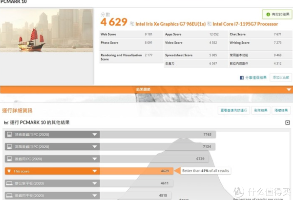Click the 4515 score bar
This screenshot has height=200, width=293.
[135, 196]
